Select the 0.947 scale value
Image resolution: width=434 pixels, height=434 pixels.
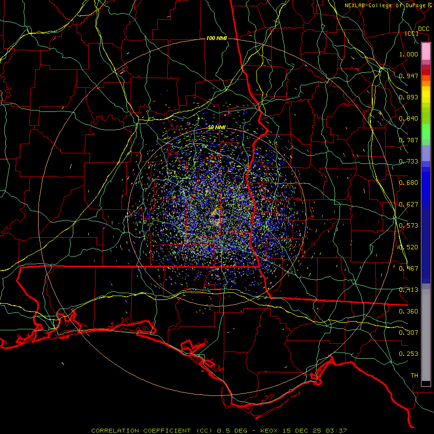click(408, 76)
